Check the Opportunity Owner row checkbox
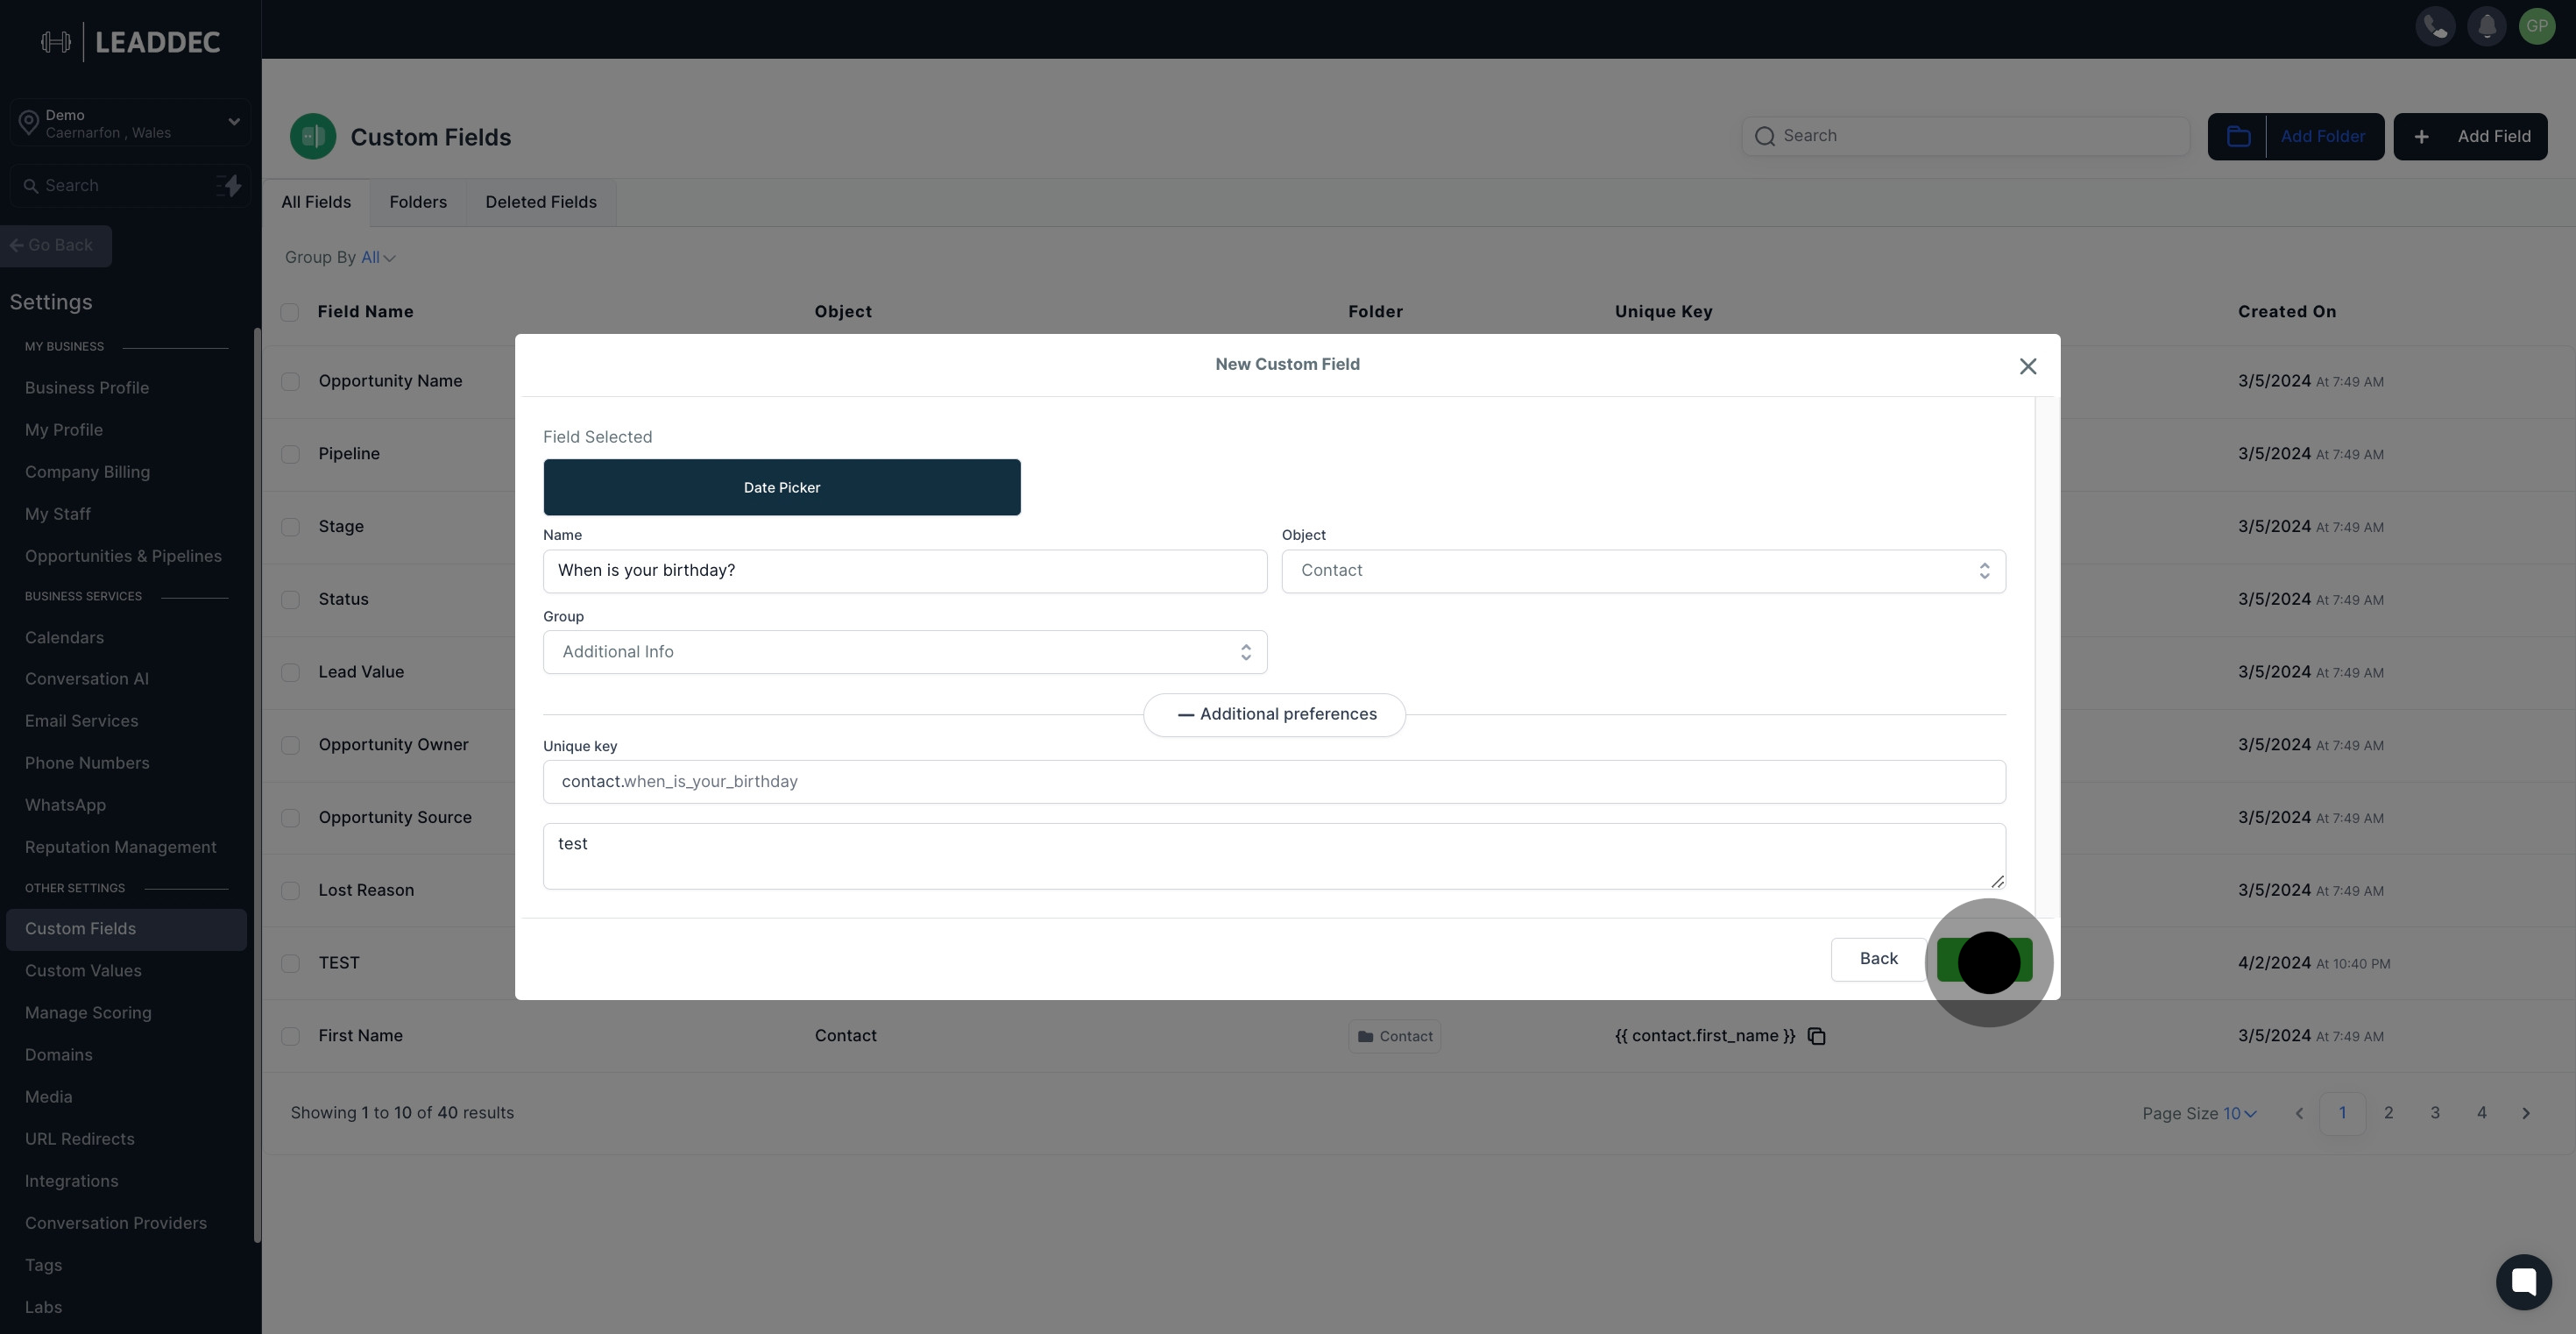The width and height of the screenshot is (2576, 1334). click(290, 745)
